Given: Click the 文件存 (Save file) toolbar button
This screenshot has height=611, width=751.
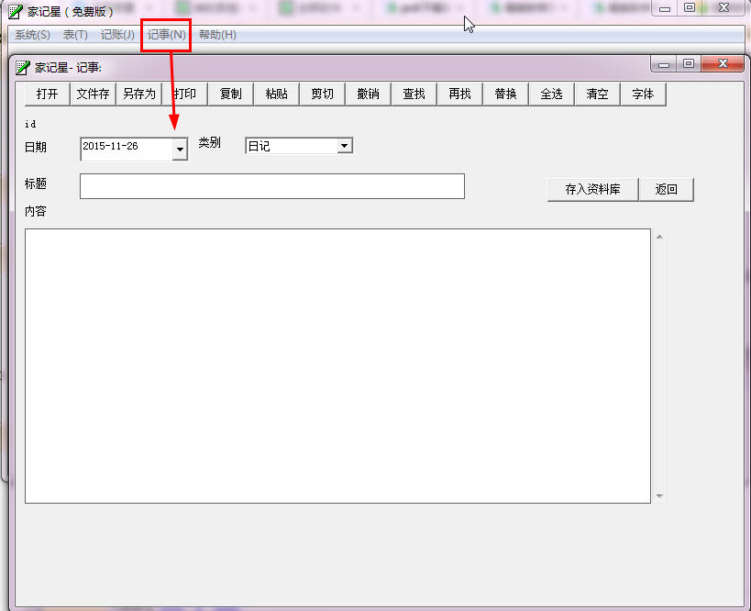Looking at the screenshot, I should 94,94.
